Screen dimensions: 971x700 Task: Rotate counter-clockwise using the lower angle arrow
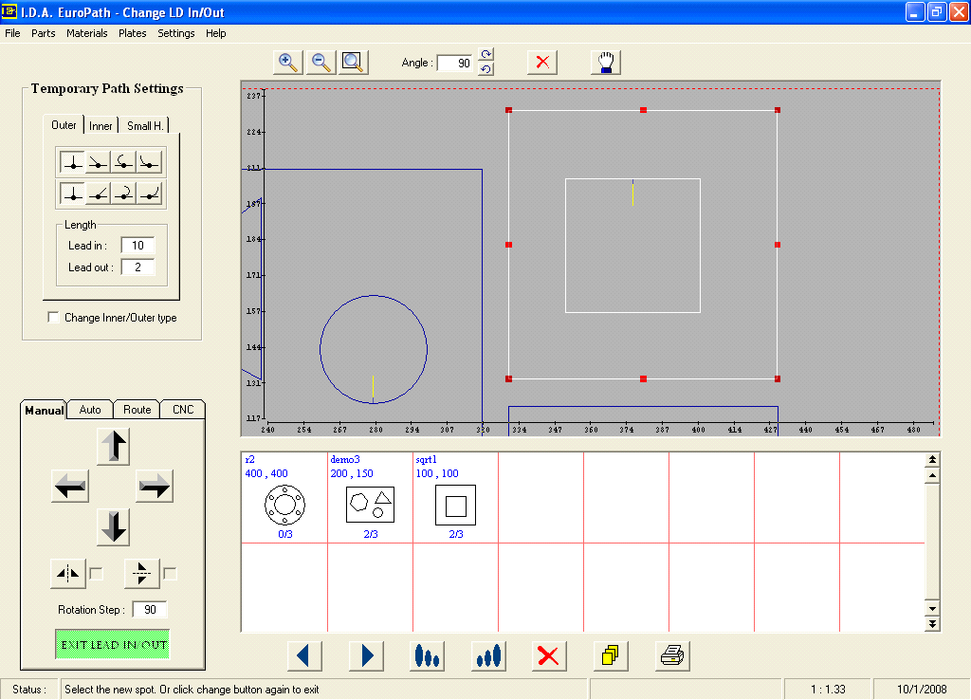486,69
